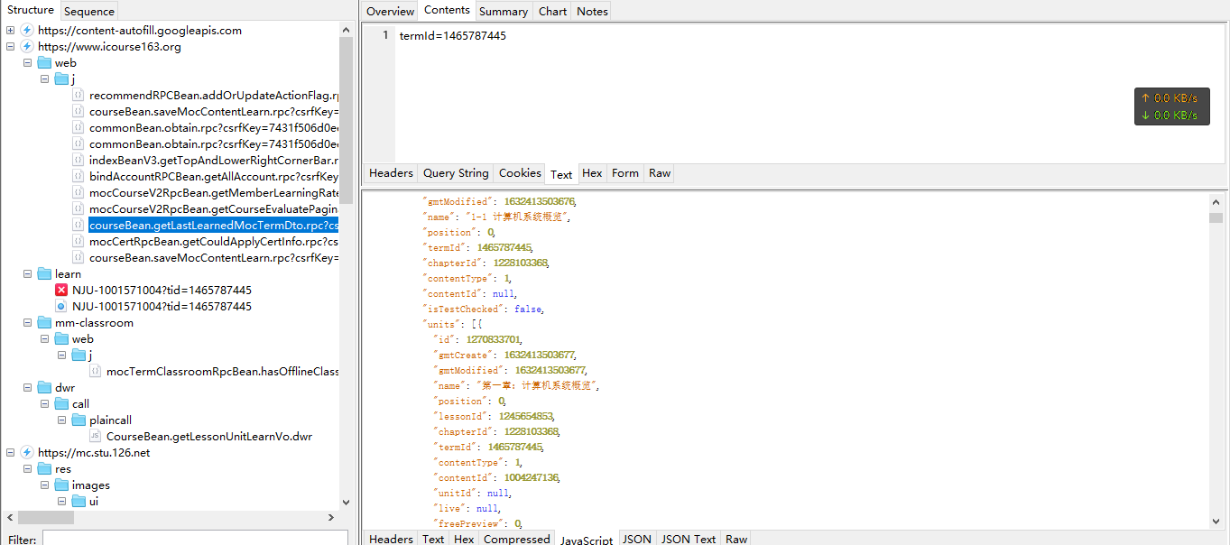Click the response pane scroll-up arrow
The height and width of the screenshot is (545, 1230).
(1216, 201)
